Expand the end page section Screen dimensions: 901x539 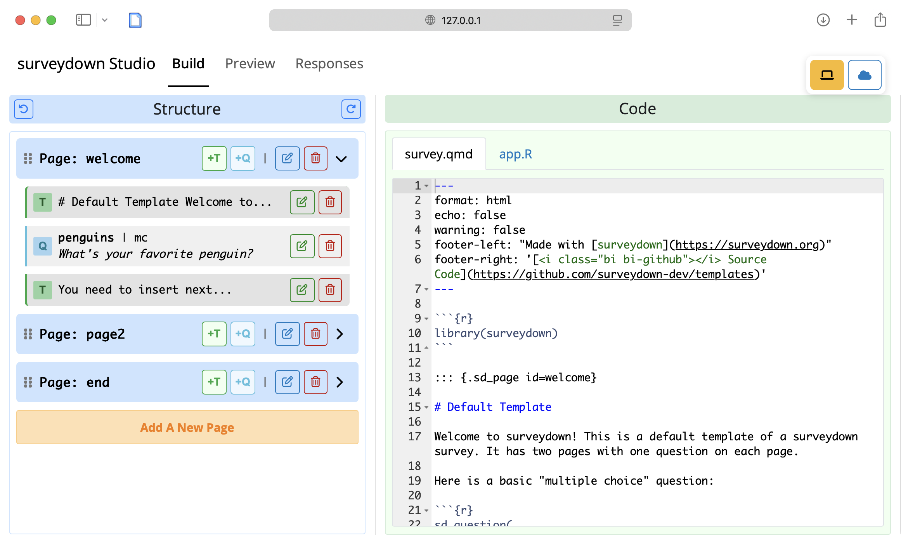340,382
